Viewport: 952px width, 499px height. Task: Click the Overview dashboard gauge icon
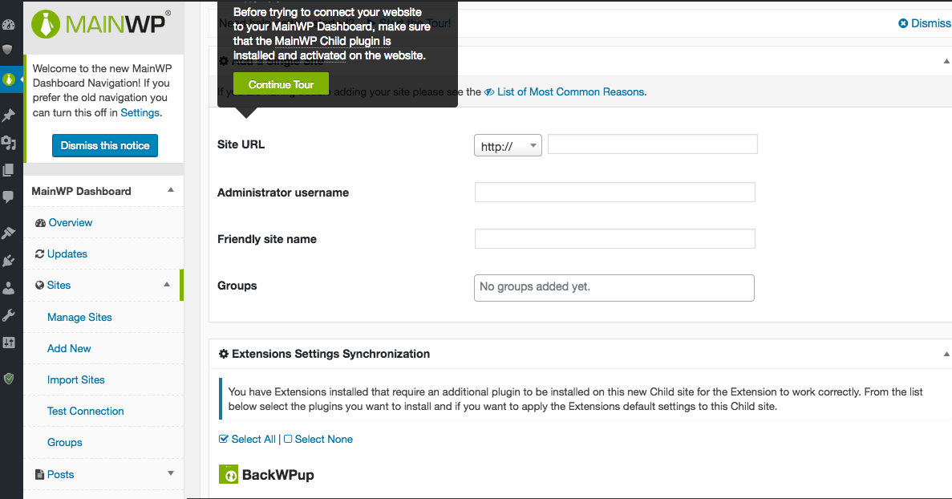pos(41,223)
